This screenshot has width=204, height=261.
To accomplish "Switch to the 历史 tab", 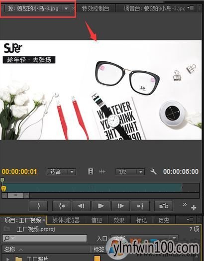I will [x=164, y=220].
